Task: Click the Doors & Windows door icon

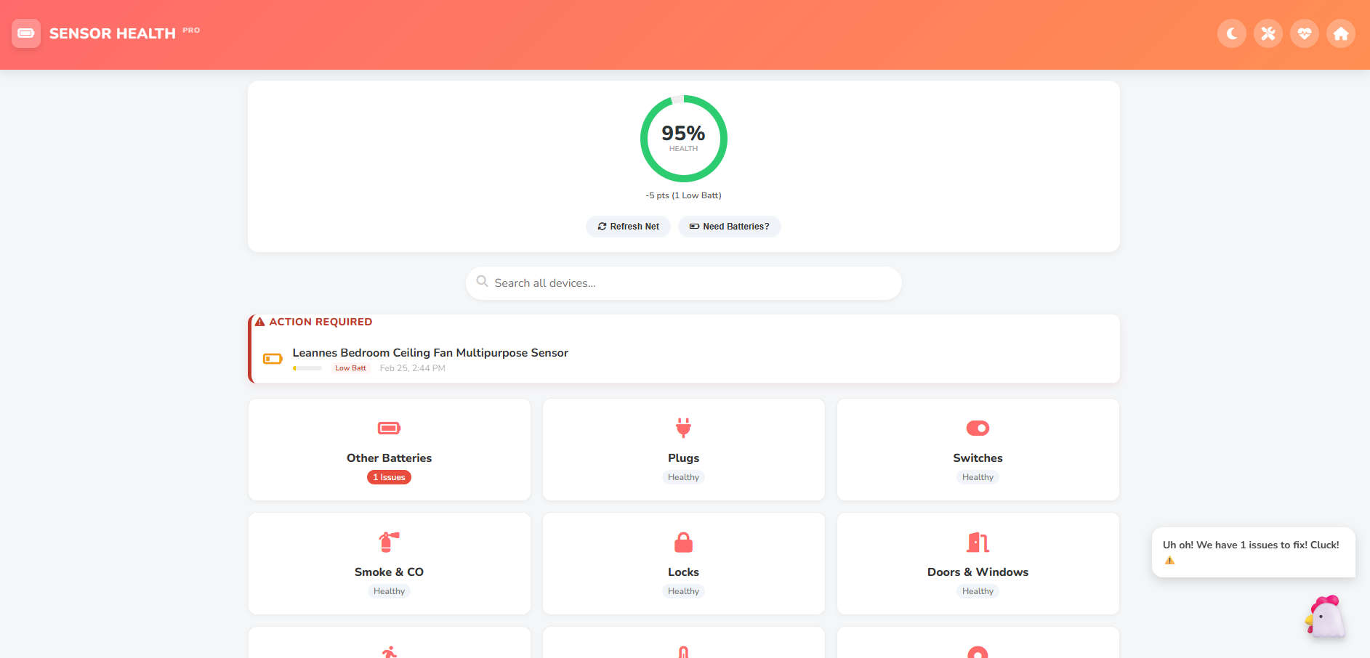Action: pos(978,543)
